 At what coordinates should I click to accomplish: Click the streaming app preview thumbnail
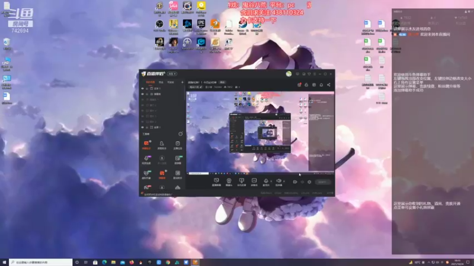260,132
